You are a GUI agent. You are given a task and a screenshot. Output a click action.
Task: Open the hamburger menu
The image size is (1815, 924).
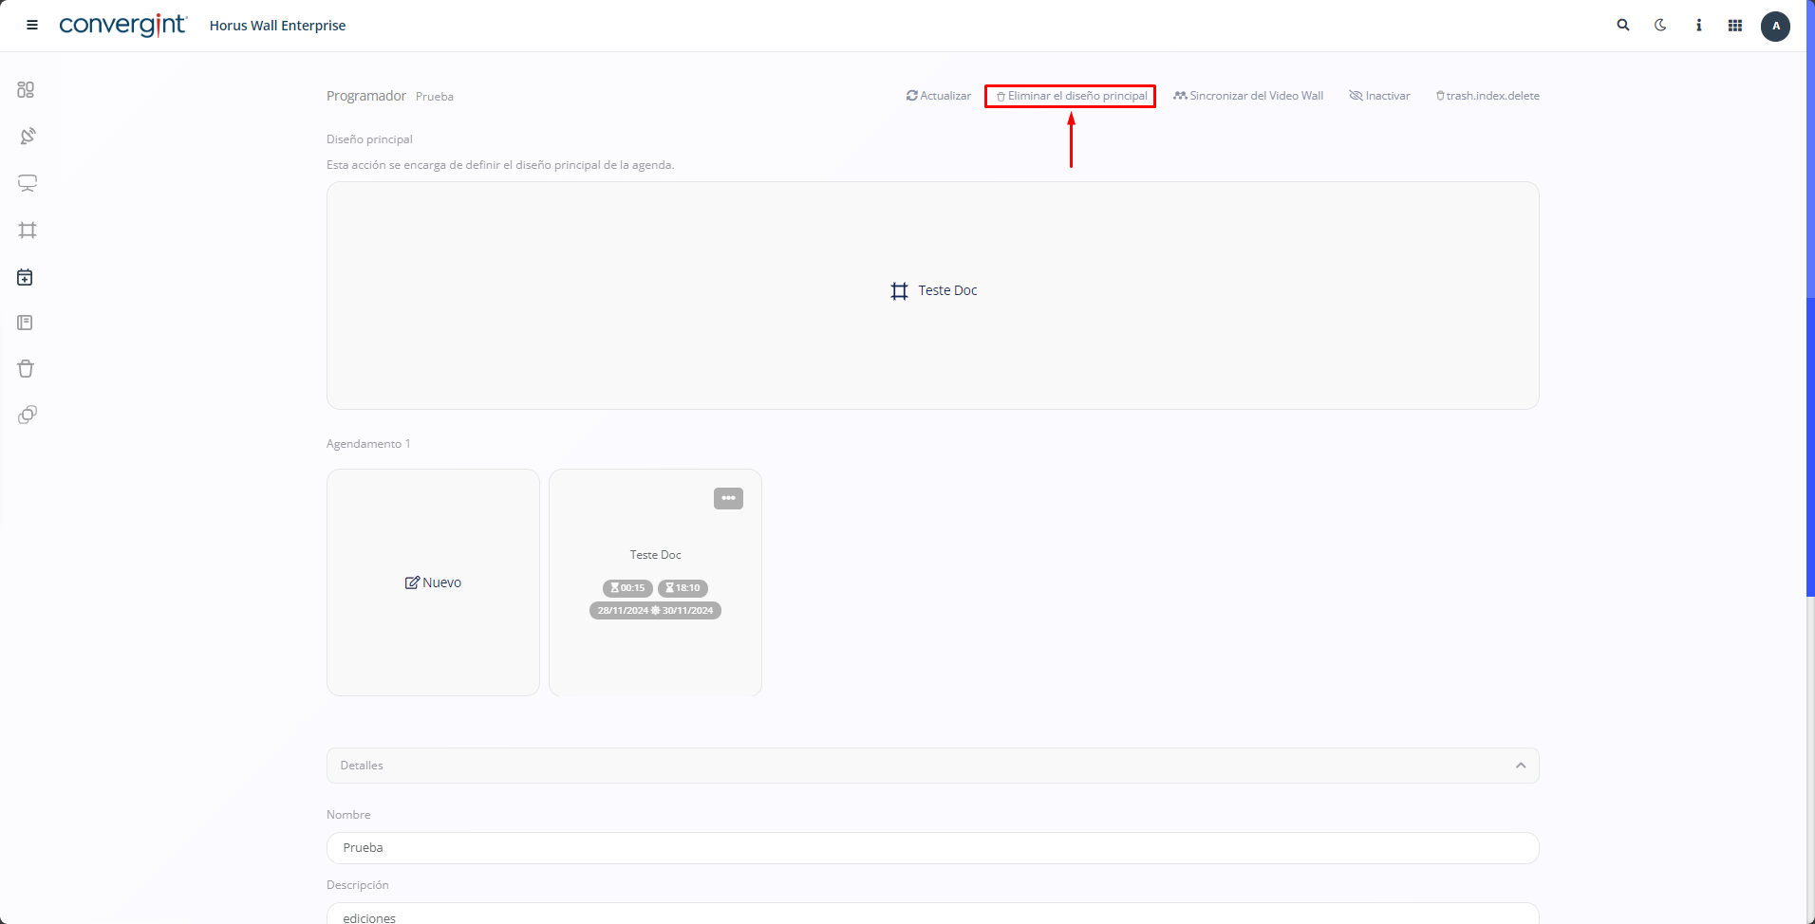[32, 26]
